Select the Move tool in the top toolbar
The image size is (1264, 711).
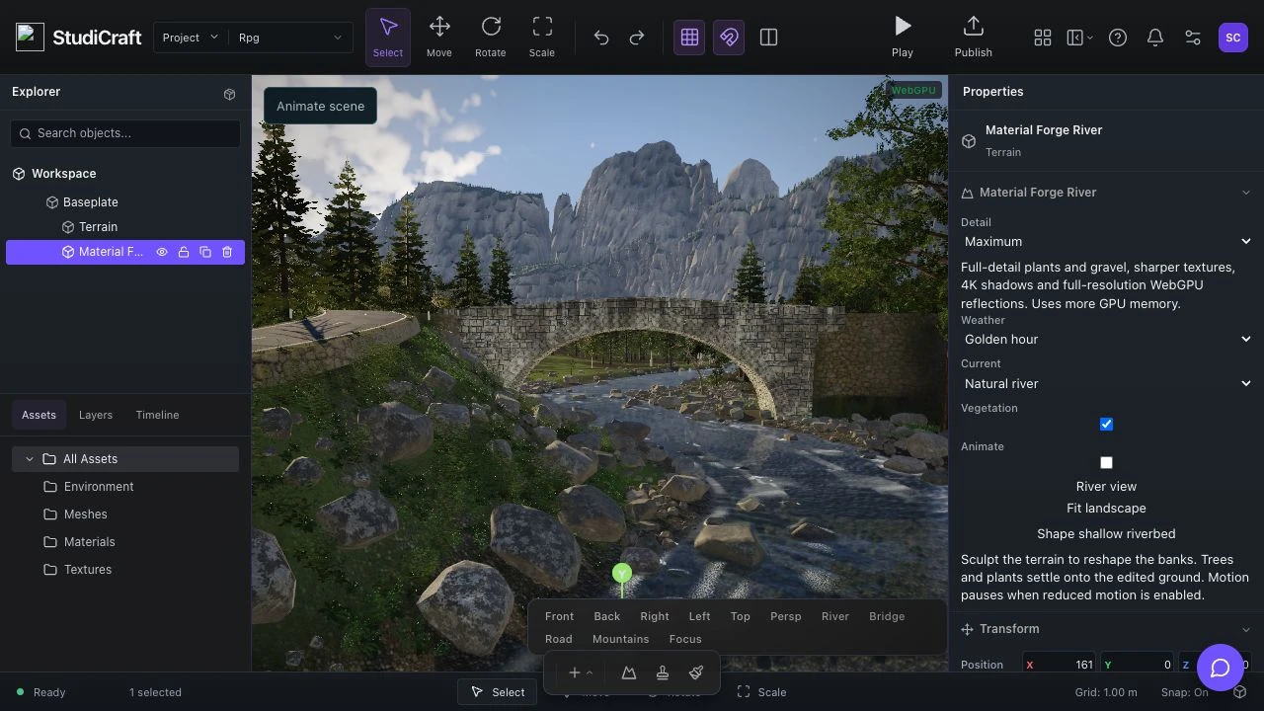click(439, 38)
